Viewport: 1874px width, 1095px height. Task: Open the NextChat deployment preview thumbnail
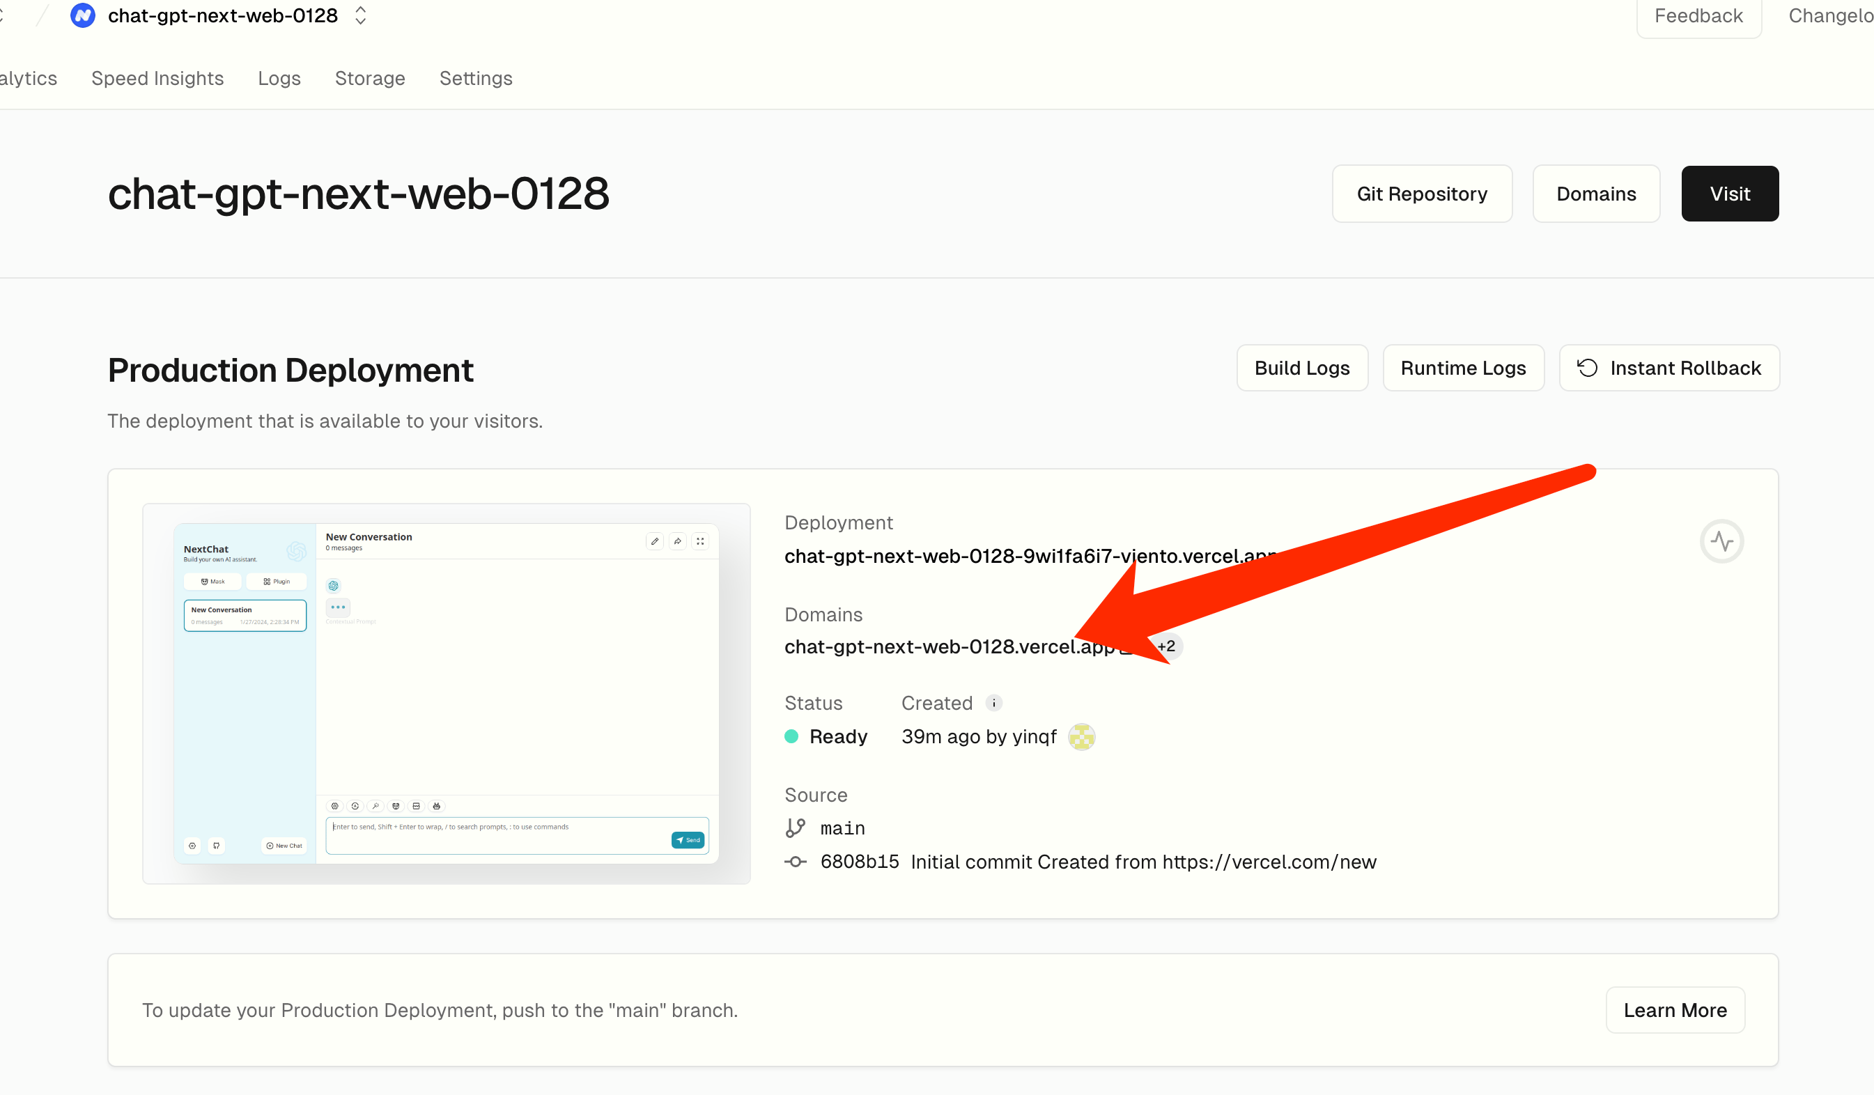click(446, 693)
